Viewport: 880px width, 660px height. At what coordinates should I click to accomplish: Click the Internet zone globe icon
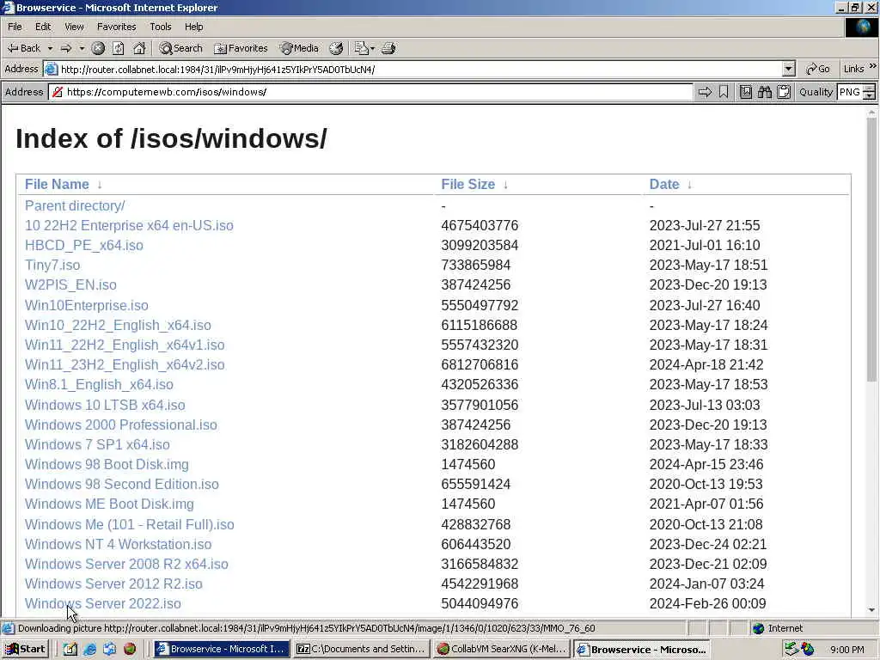tap(759, 628)
